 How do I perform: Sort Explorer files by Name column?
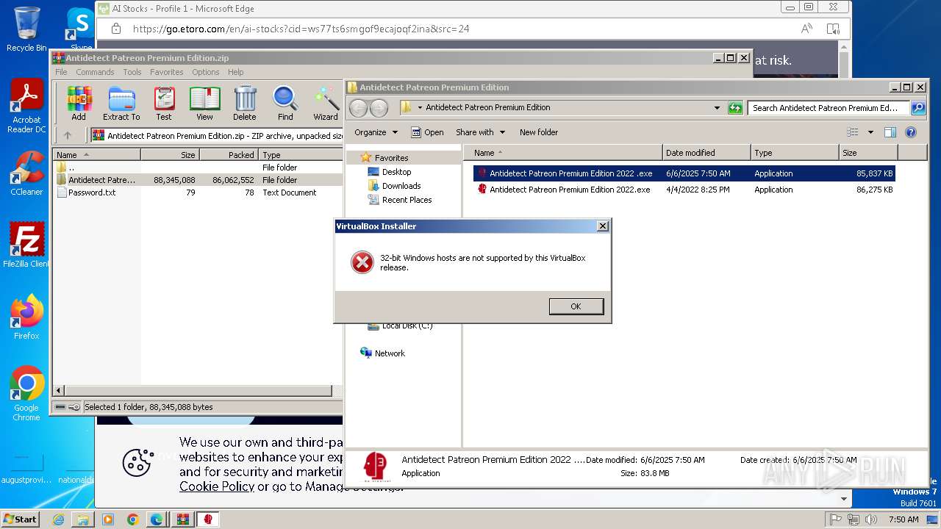[x=563, y=153]
